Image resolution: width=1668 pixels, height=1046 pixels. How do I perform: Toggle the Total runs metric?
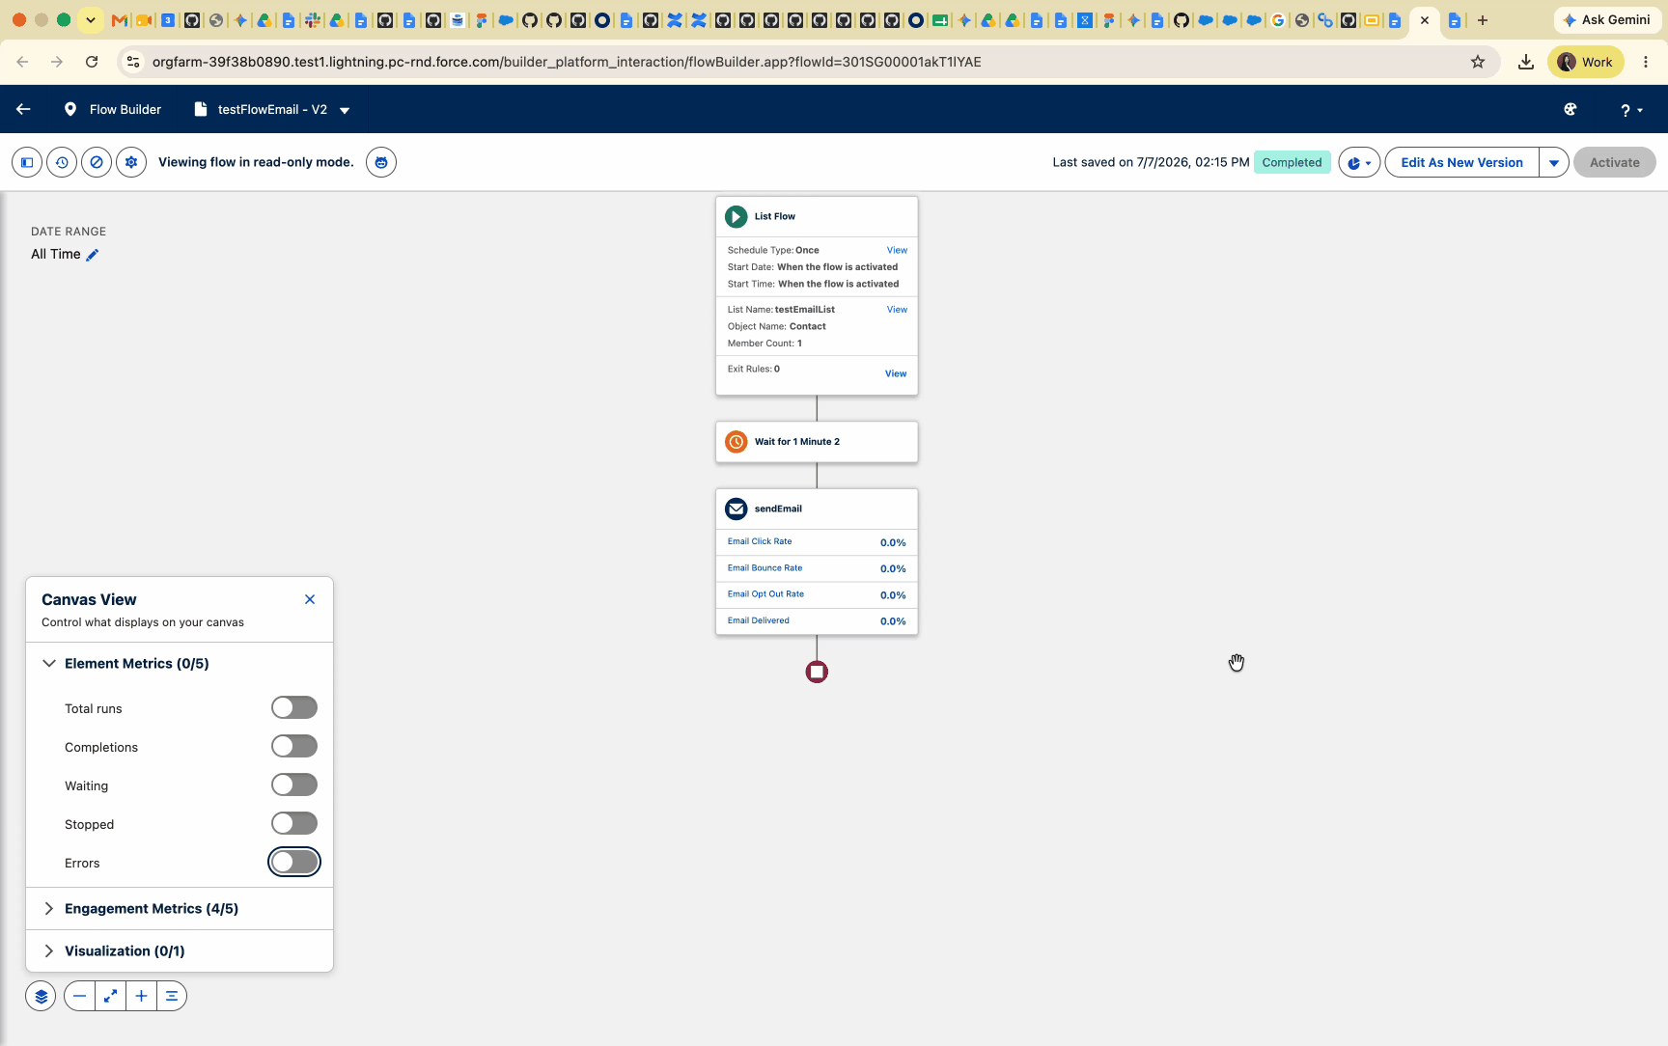click(x=294, y=708)
